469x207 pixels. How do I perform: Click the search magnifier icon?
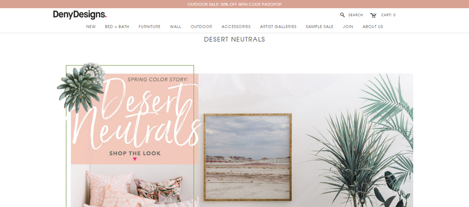[342, 15]
